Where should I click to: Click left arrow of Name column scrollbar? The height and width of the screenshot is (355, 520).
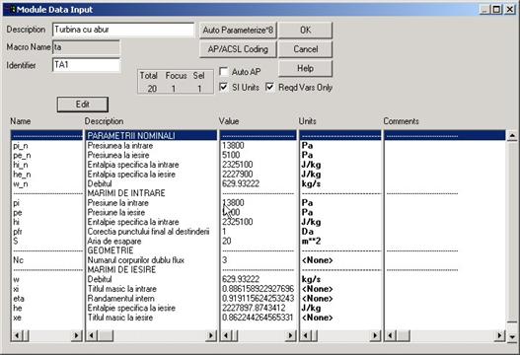click(x=17, y=336)
